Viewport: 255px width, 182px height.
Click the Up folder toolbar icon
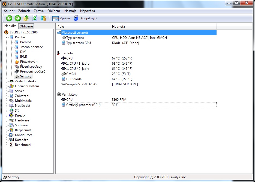pyautogui.click(x=26, y=18)
